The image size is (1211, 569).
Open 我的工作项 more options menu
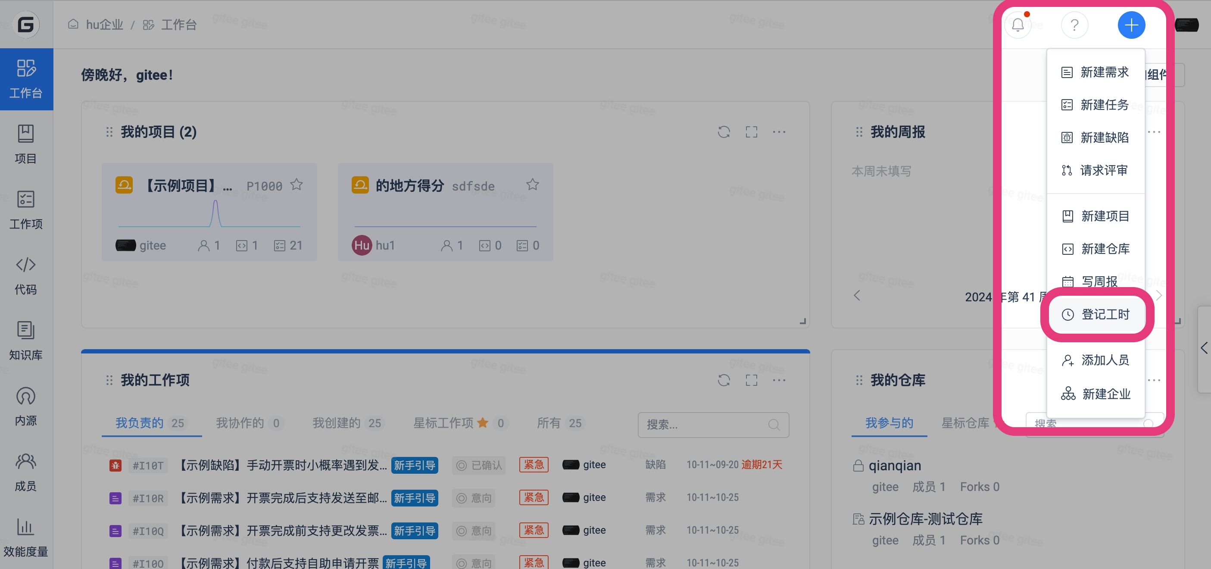point(779,380)
